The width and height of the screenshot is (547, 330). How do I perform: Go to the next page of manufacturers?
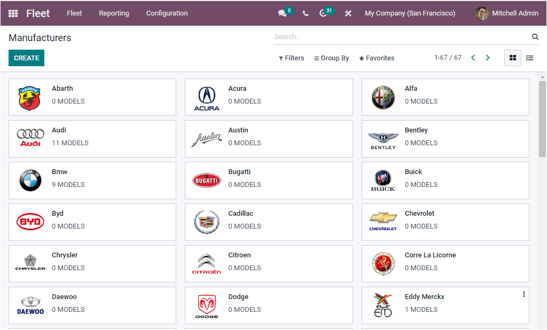pyautogui.click(x=488, y=57)
